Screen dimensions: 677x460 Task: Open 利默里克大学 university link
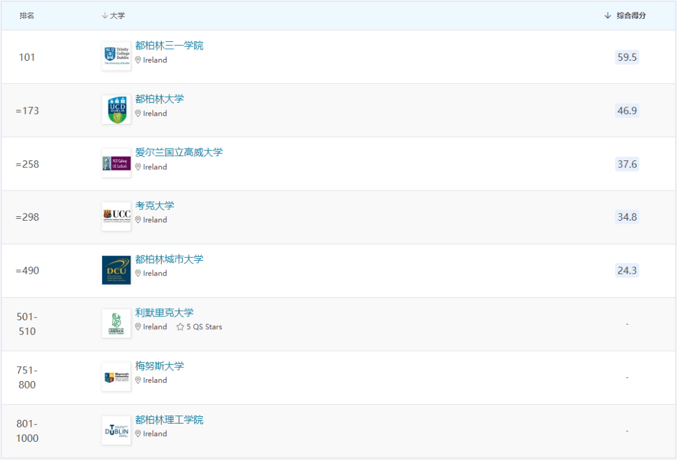164,313
